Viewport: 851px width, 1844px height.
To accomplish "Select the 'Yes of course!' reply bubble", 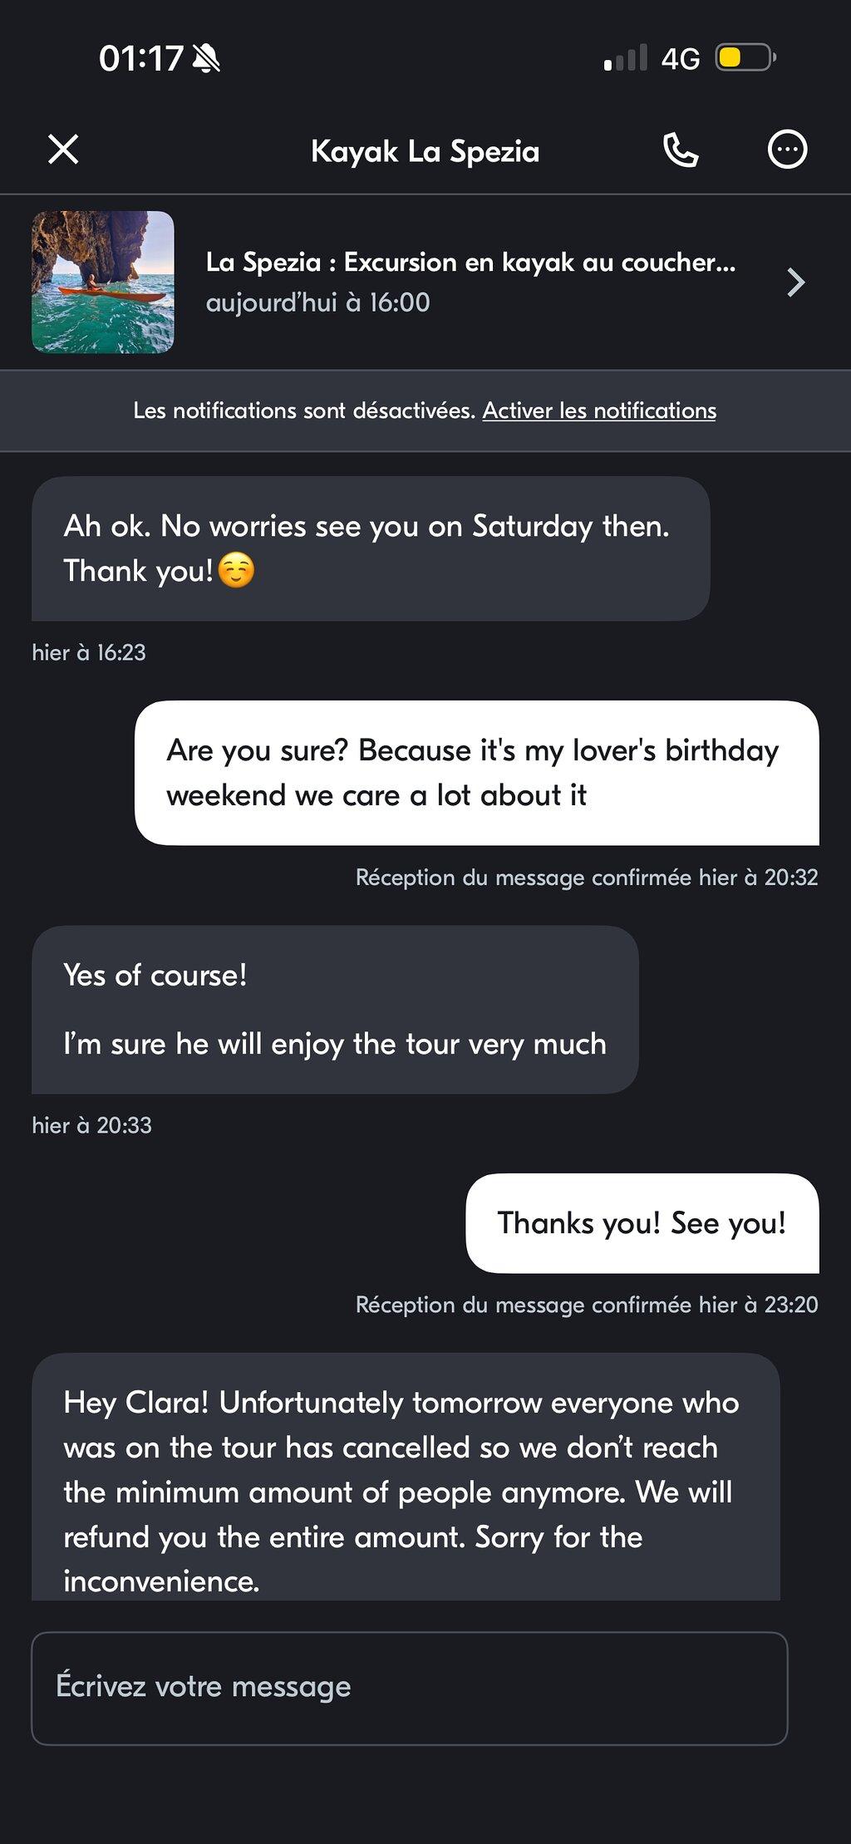I will click(335, 1010).
